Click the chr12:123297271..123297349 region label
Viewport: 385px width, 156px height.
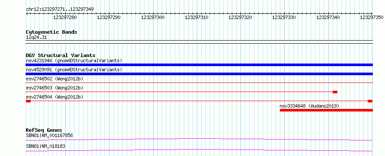click(60, 10)
